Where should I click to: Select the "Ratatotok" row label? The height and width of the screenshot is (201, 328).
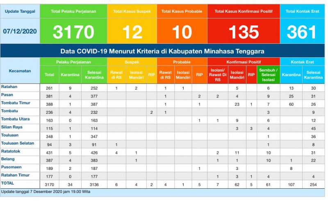click(x=11, y=151)
